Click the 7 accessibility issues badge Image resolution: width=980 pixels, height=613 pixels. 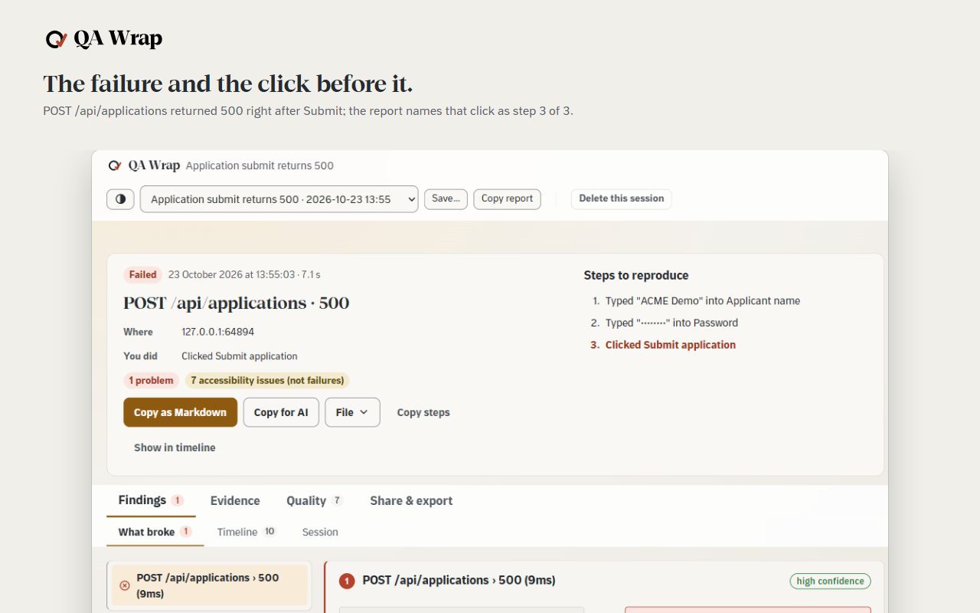[x=267, y=380]
